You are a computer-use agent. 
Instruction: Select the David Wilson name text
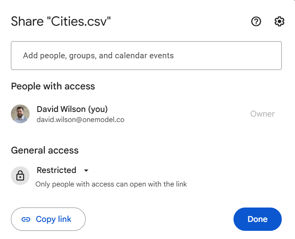point(58,109)
